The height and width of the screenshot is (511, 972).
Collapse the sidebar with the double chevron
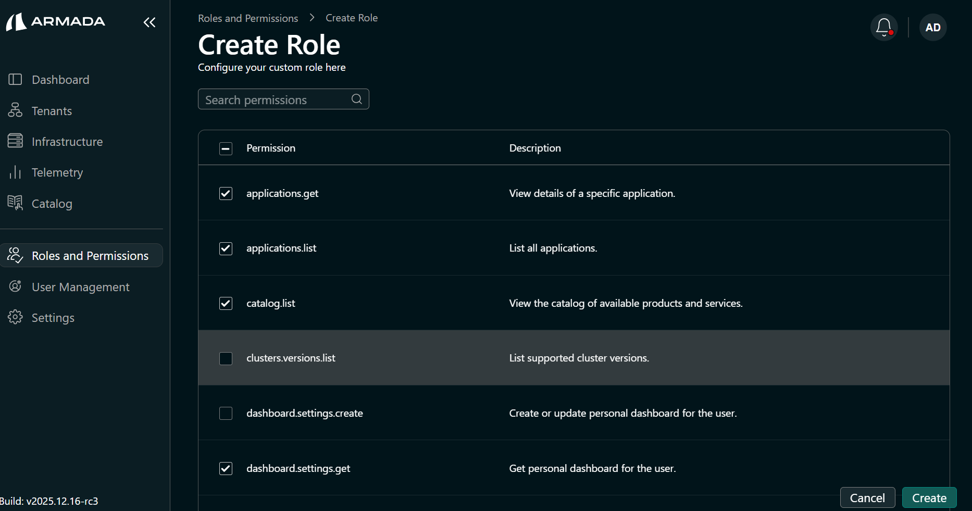[x=149, y=22]
